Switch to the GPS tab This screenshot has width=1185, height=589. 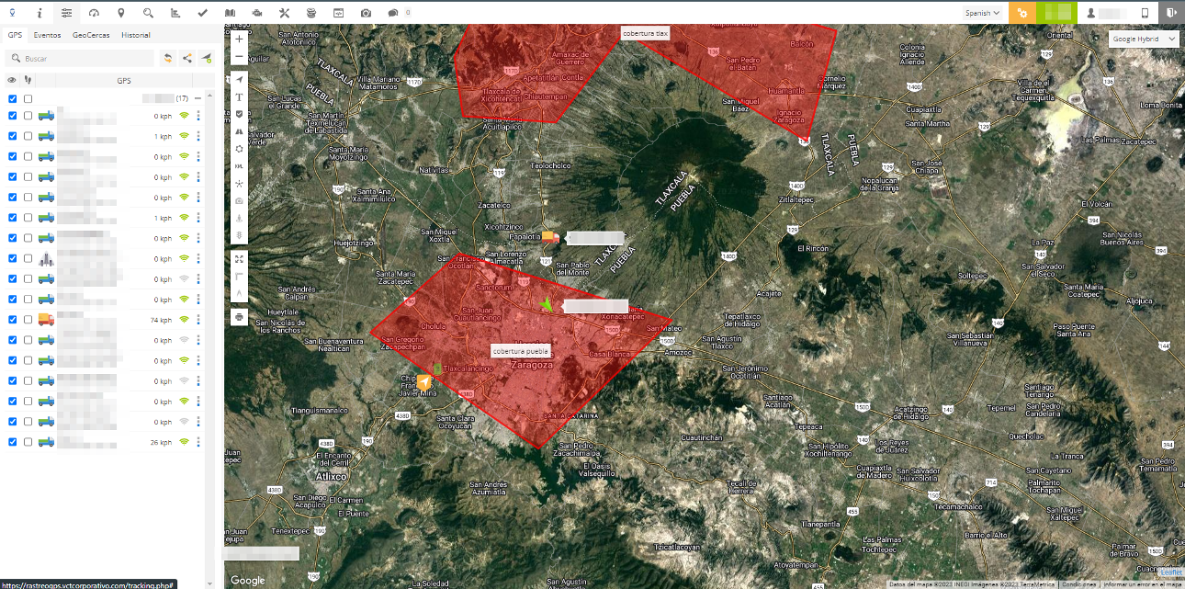(15, 35)
